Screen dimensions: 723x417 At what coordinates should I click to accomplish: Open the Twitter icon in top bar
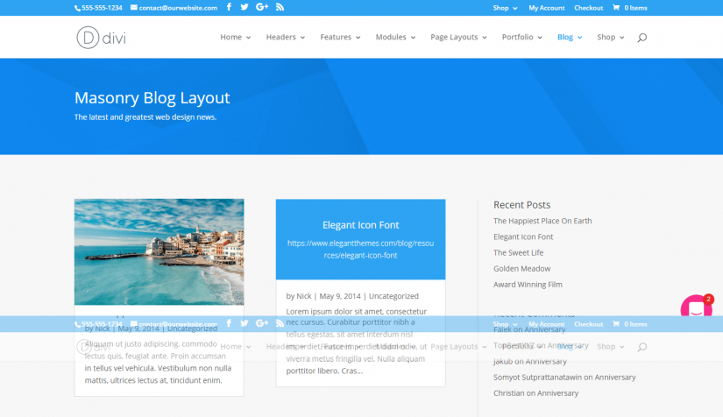(x=245, y=7)
